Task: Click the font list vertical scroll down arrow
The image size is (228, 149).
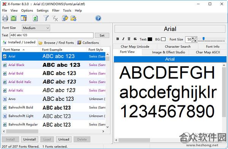Action: (108, 127)
